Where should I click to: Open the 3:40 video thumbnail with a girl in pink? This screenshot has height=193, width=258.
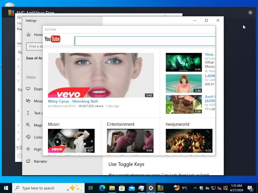(x=184, y=83)
